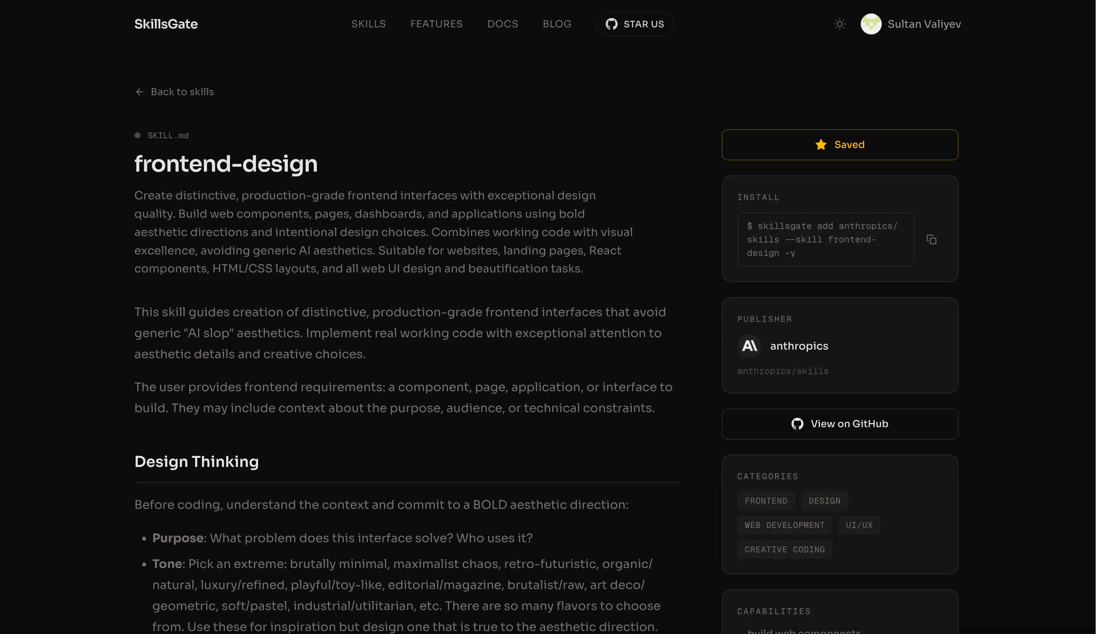The height and width of the screenshot is (634, 1096).
Task: Pick the UI/UX category tag
Action: 859,525
